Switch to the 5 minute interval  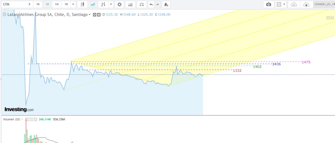[29, 4]
